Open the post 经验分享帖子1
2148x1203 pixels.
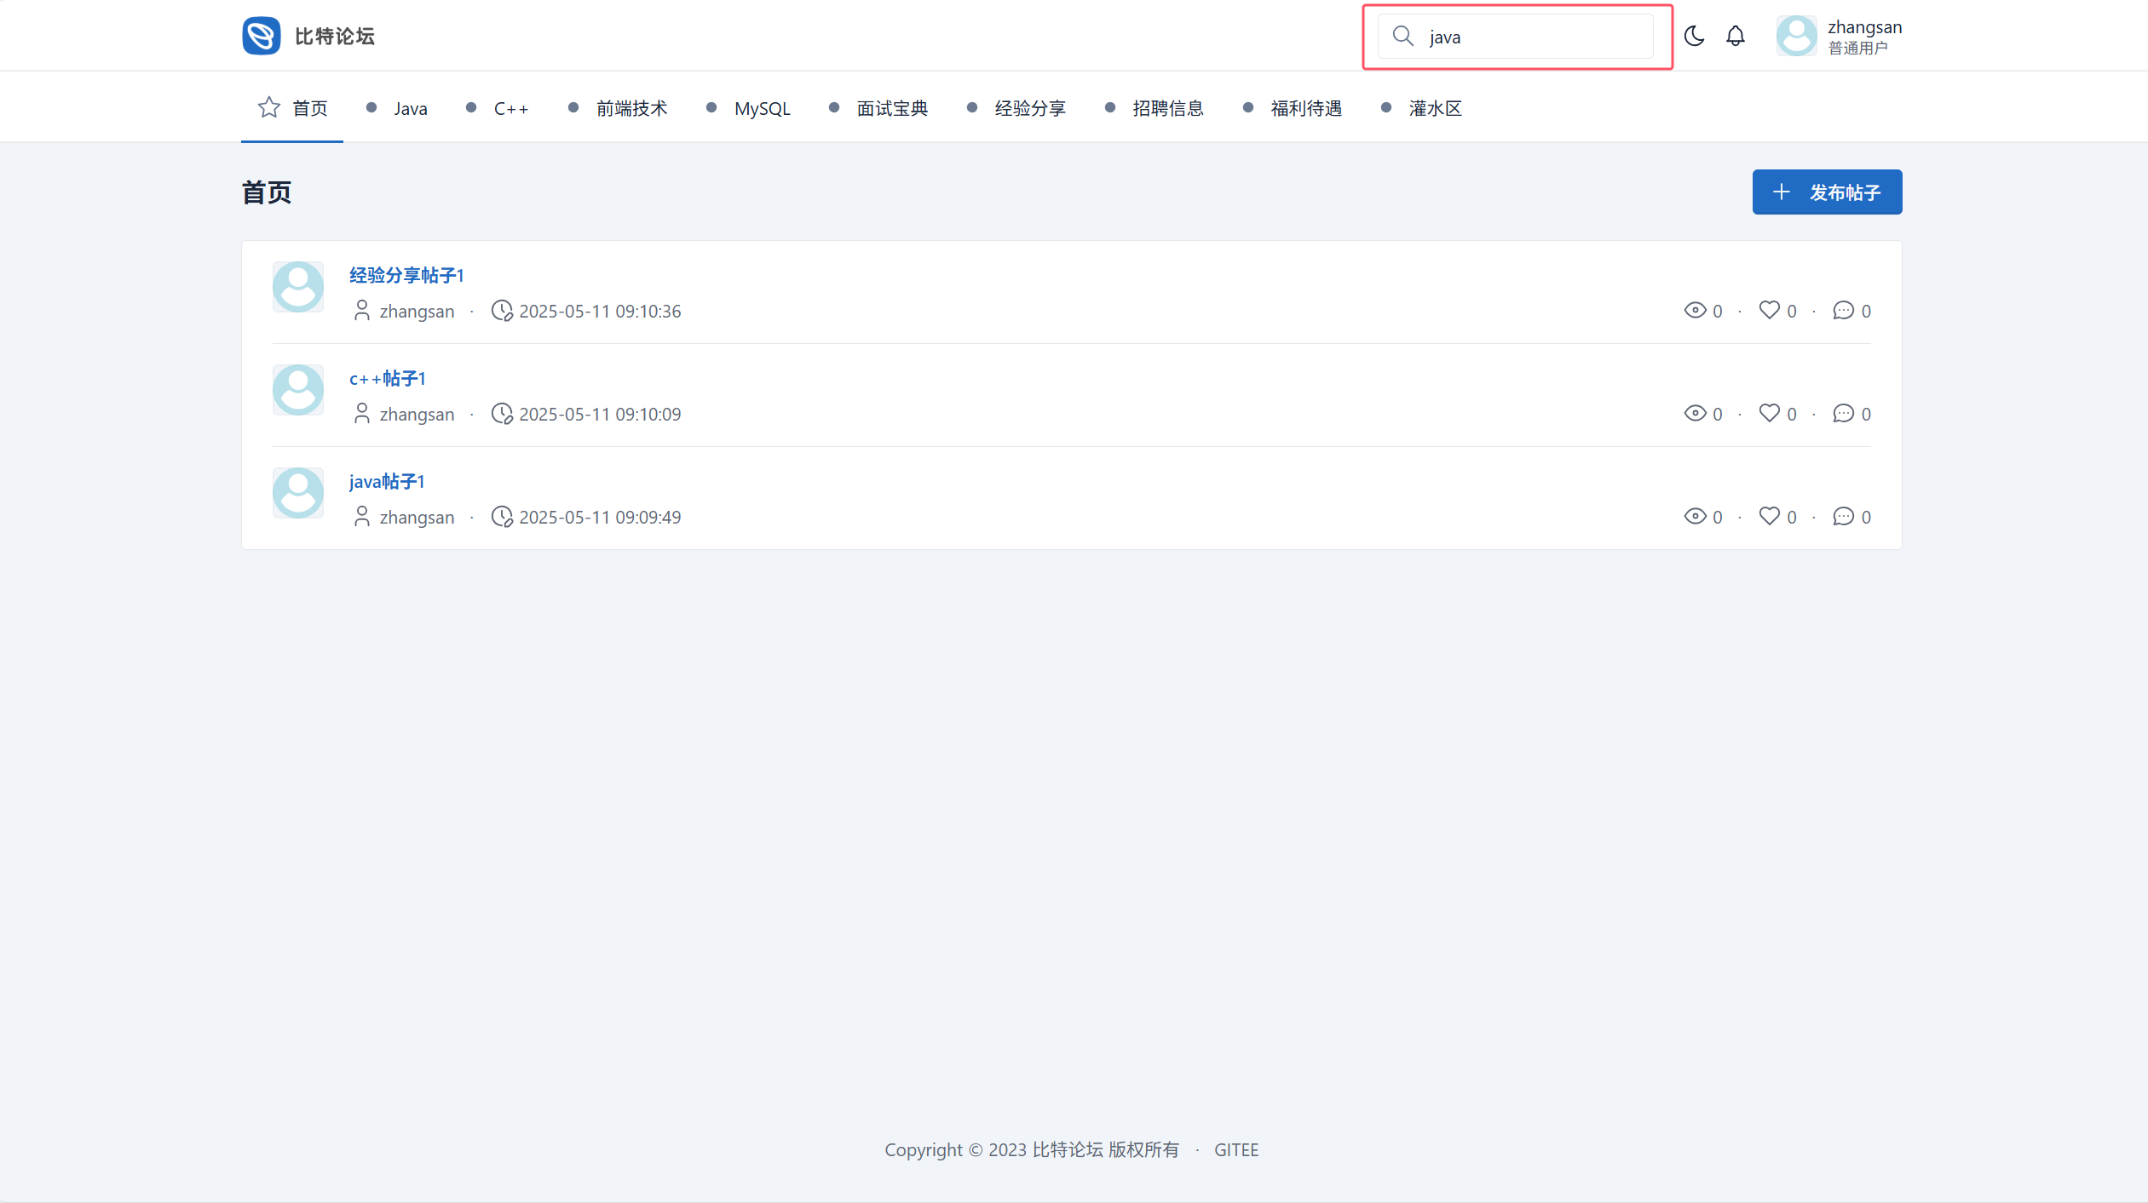[x=406, y=275]
